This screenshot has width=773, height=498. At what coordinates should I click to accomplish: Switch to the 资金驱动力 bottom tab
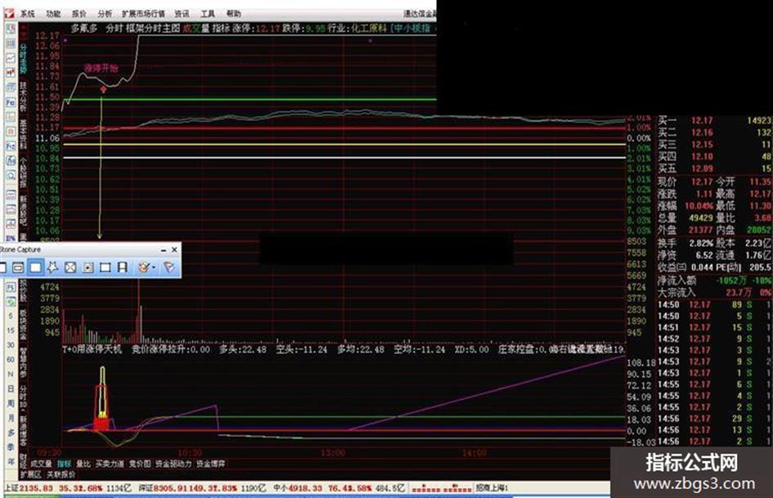point(173,464)
